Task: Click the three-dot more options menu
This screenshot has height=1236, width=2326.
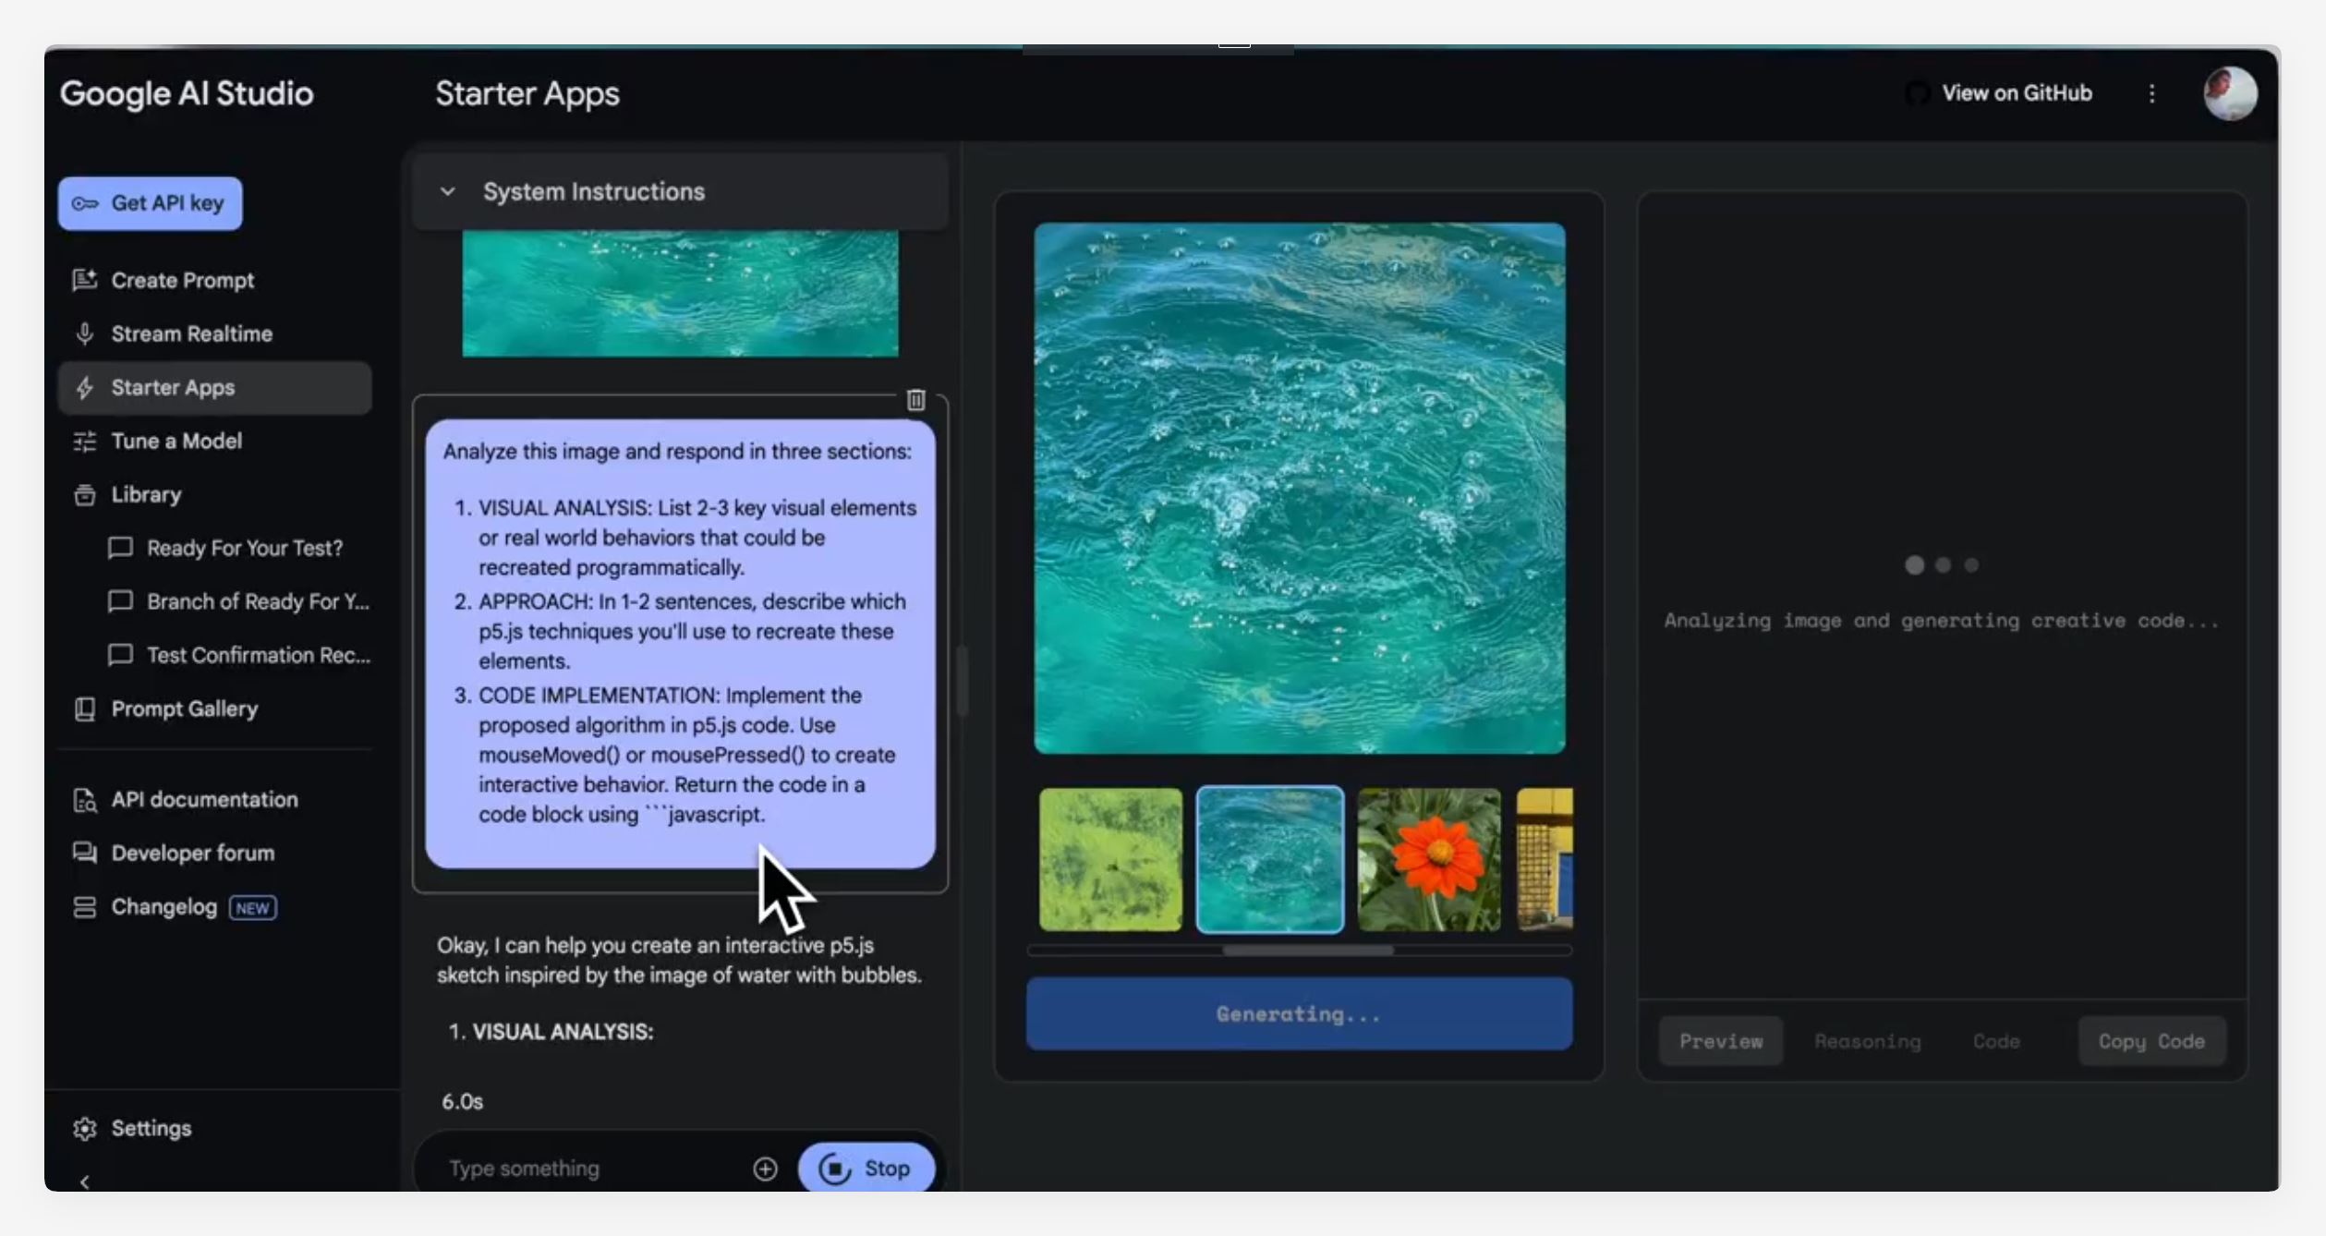Action: click(2151, 93)
